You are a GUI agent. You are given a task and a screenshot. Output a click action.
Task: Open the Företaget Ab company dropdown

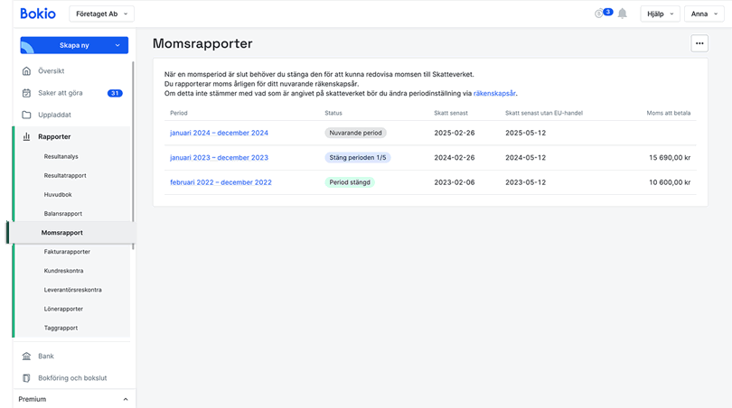click(102, 14)
